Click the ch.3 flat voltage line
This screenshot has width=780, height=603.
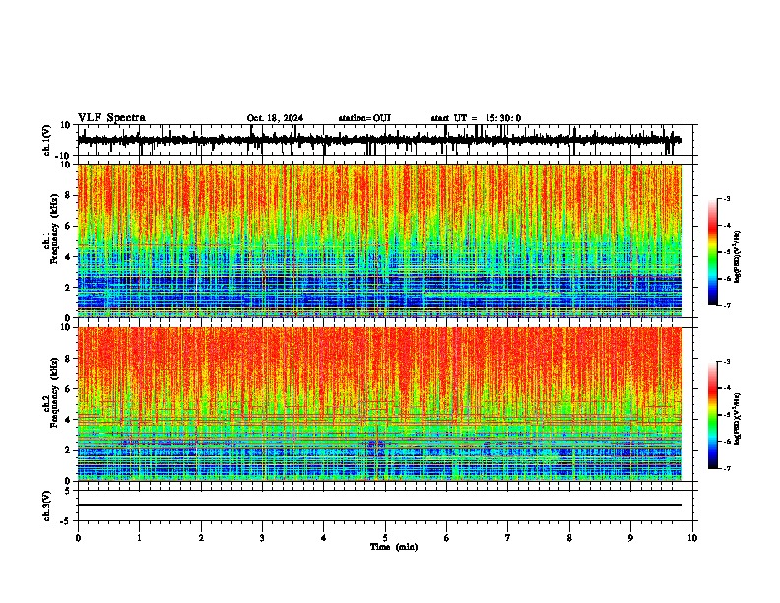click(379, 505)
